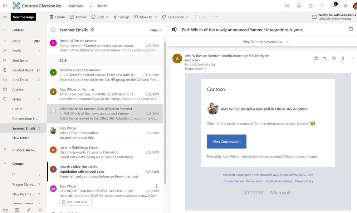Open the Help question mark icon
This screenshot has width=357, height=213.
coord(322,6)
